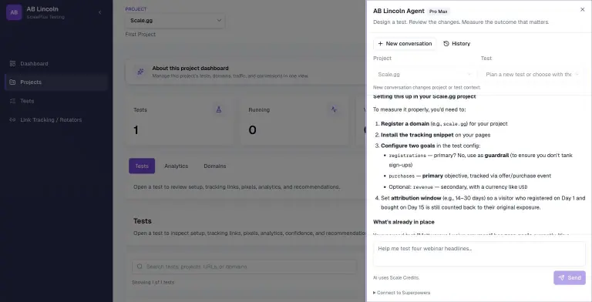
Task: Click the Link Tracking link icon
Action: [x=12, y=119]
